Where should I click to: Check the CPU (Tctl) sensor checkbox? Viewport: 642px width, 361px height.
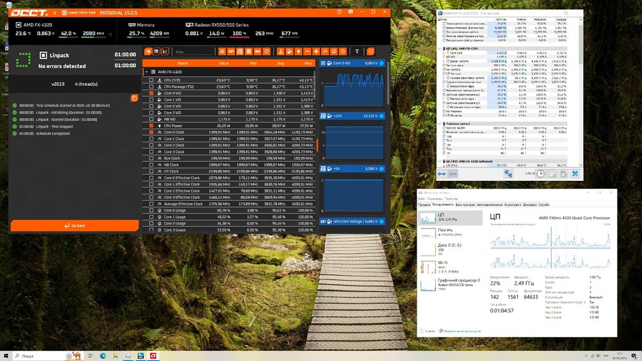coord(151,80)
